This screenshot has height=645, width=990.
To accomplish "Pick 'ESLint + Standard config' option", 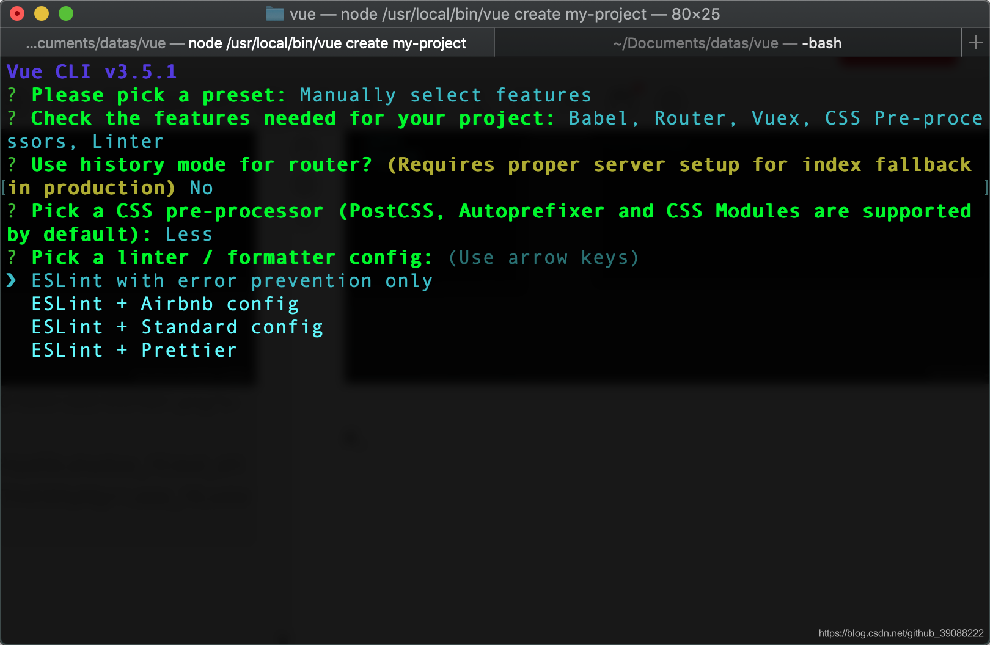I will click(177, 327).
